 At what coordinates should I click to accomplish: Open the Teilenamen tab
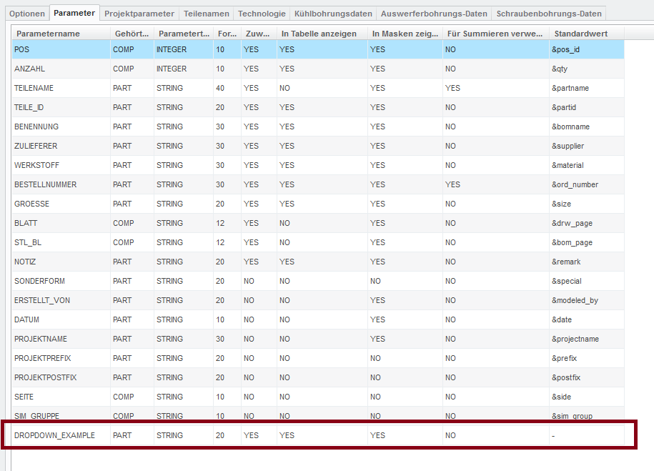click(x=207, y=14)
